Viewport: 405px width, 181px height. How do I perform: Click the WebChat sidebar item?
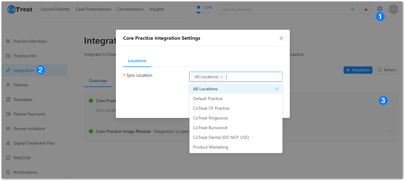(x=22, y=158)
